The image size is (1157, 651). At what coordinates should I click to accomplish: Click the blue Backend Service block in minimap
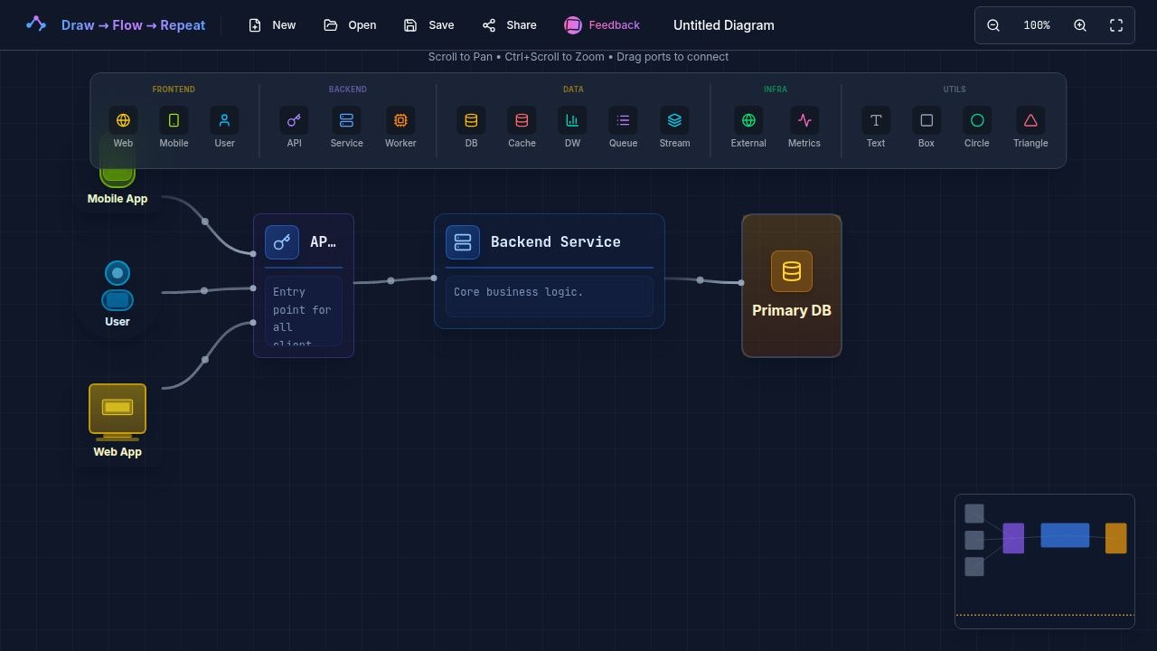coord(1065,535)
